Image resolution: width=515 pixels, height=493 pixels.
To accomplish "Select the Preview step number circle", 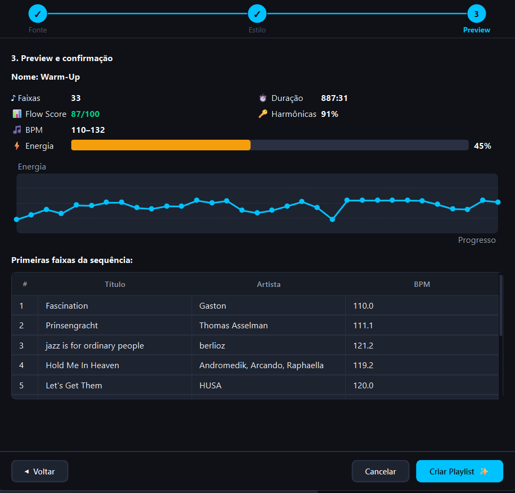I will point(477,14).
